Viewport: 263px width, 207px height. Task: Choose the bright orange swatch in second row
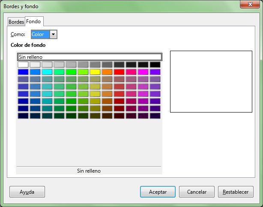pos(107,72)
